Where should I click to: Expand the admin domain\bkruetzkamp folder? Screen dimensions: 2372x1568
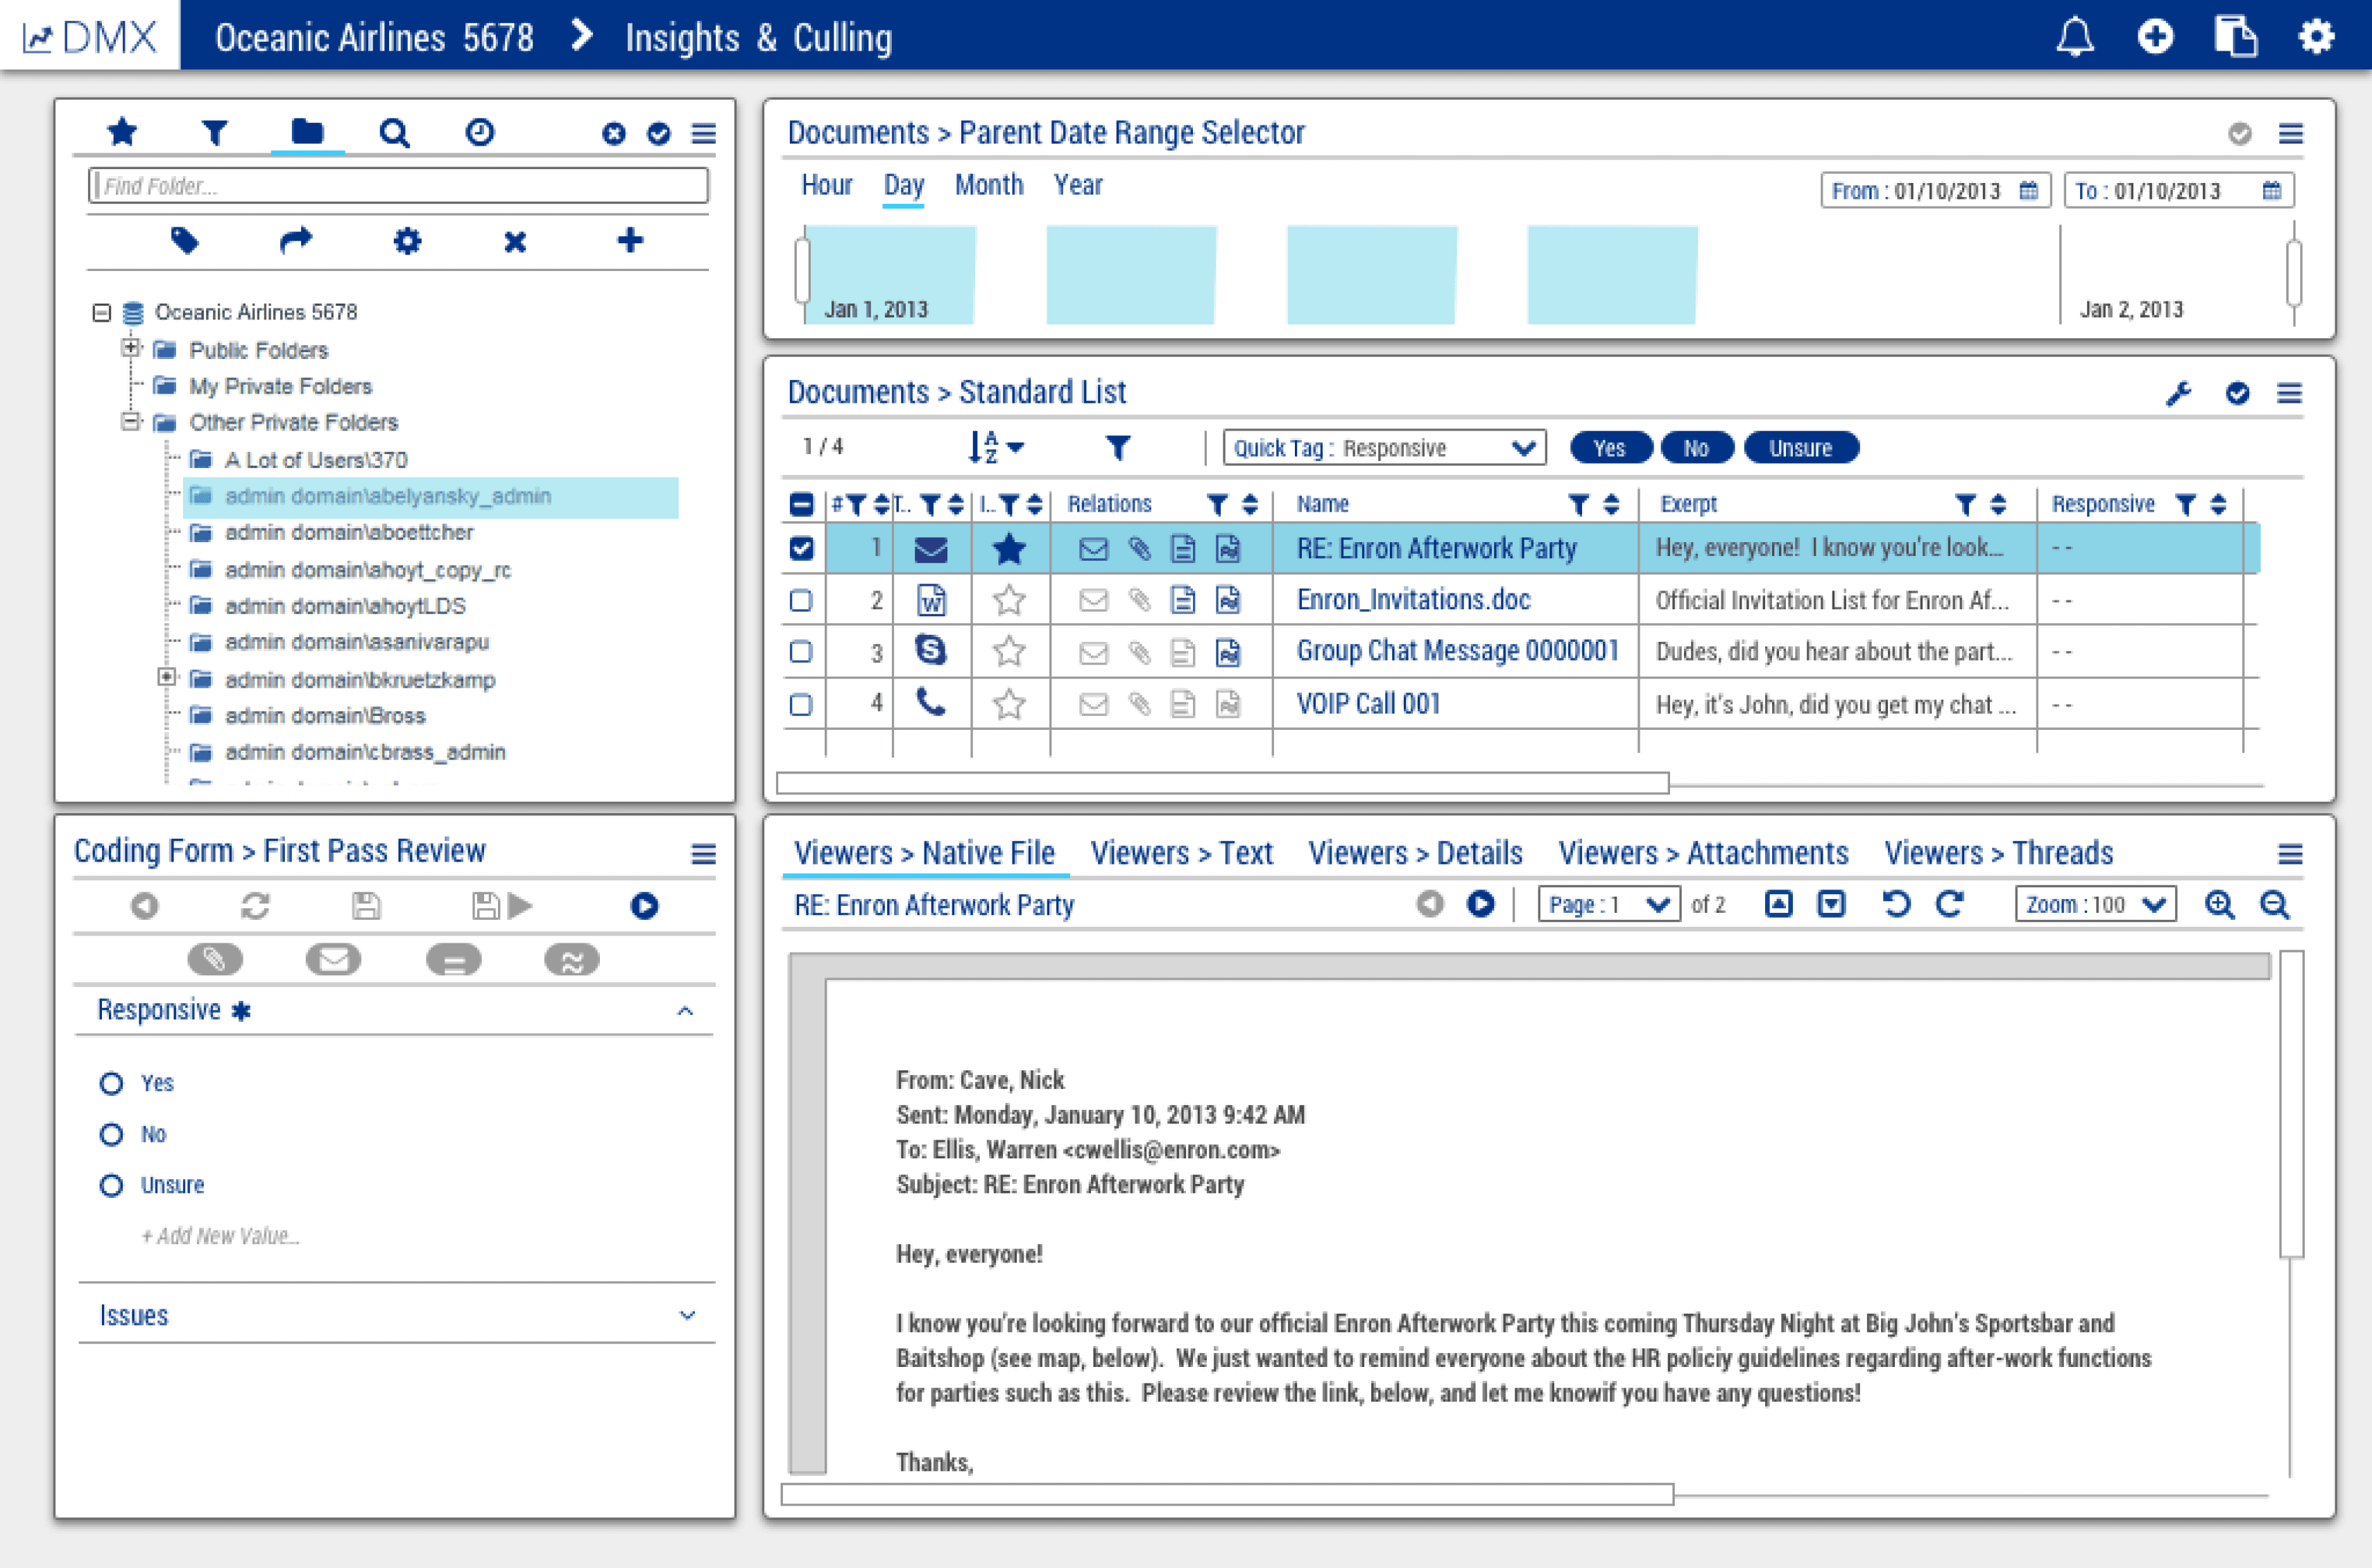tap(167, 678)
